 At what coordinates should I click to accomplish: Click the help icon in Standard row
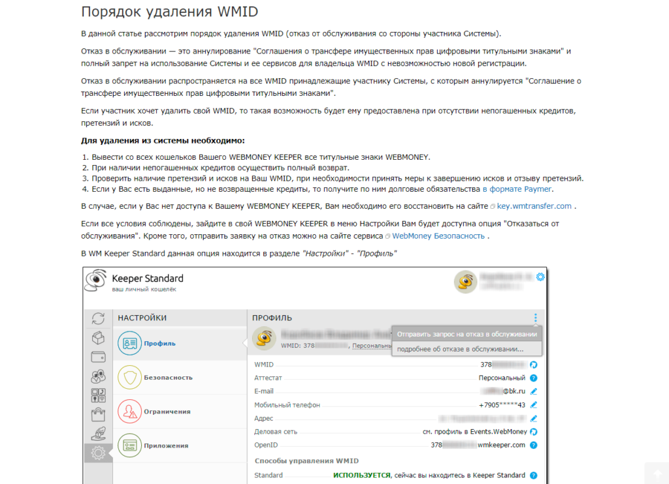533,476
